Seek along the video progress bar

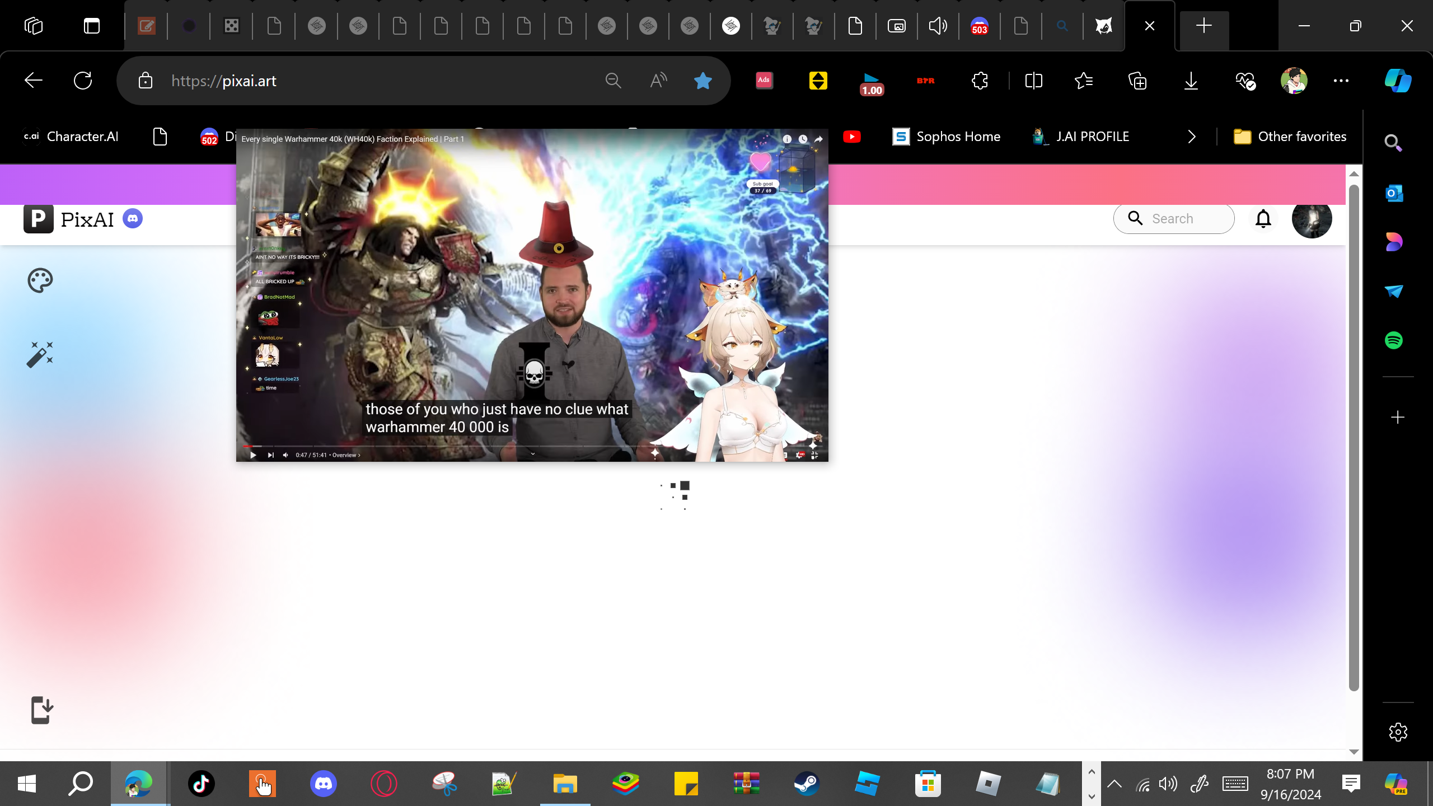coord(532,446)
